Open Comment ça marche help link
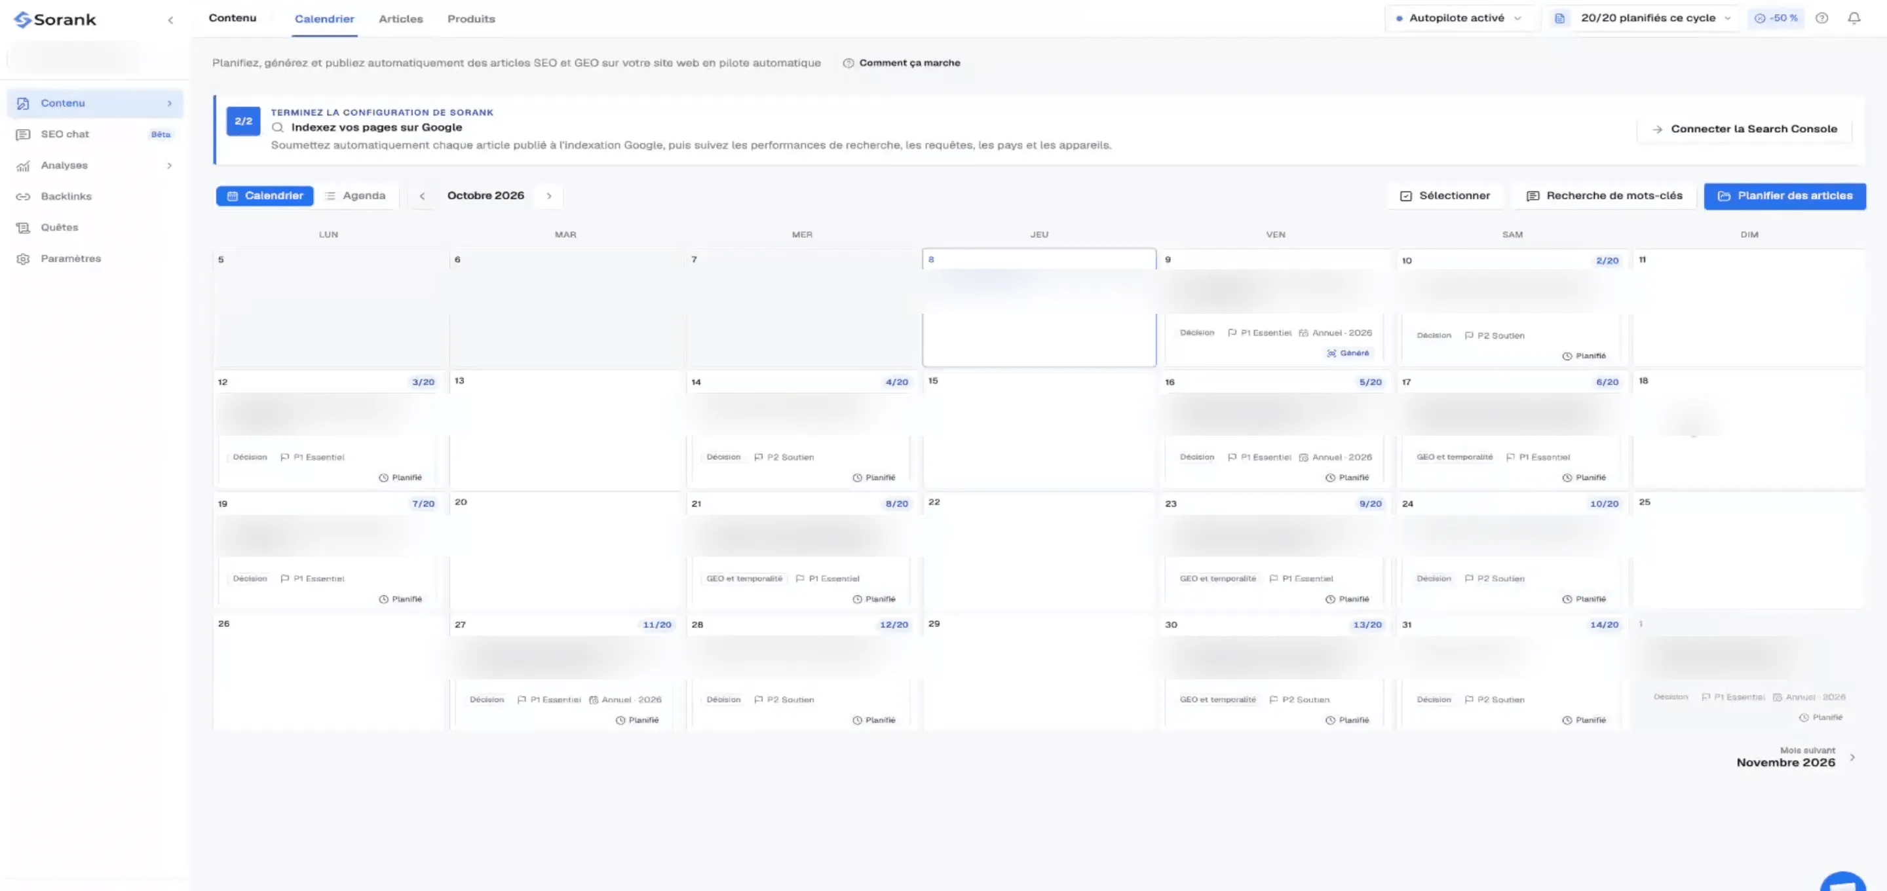 (901, 63)
